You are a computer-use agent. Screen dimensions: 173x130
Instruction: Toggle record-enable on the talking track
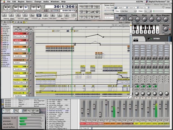(25, 86)
